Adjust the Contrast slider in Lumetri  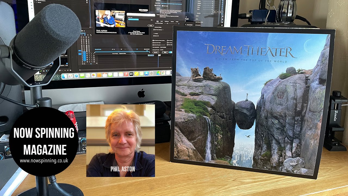coord(212,2)
